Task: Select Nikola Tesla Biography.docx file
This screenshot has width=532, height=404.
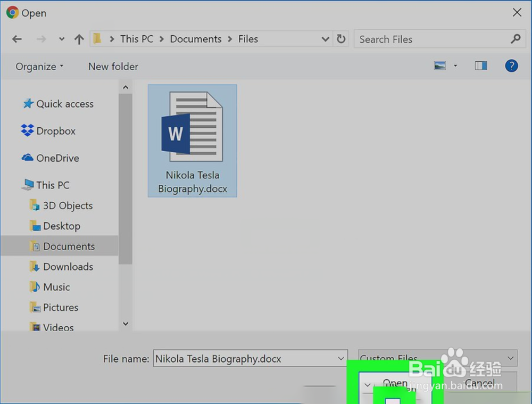Action: coord(193,141)
